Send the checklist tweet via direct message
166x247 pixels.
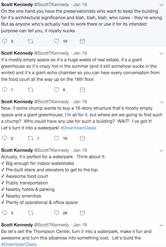tap(82, 213)
